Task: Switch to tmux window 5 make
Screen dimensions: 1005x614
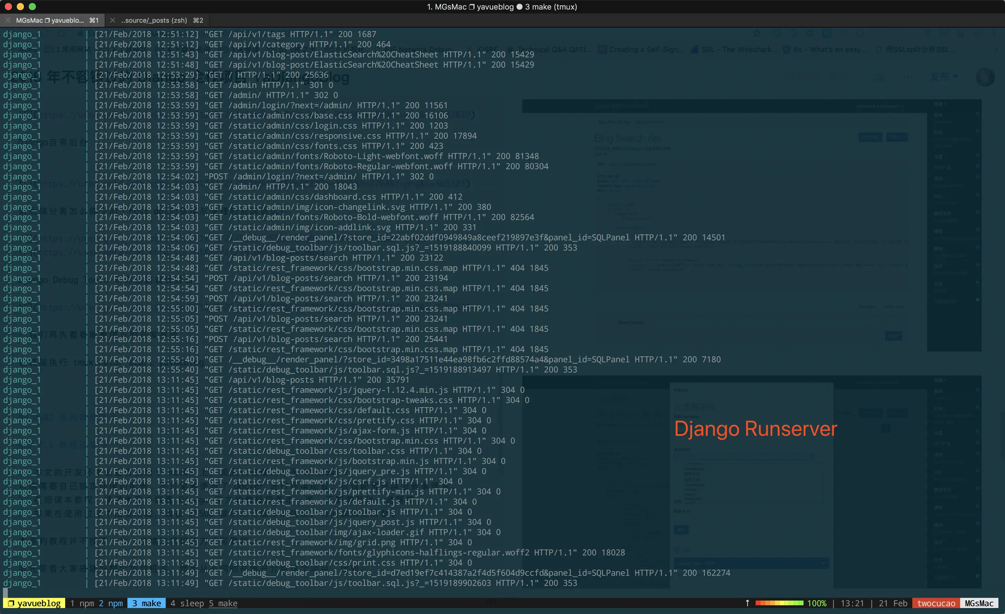Action: 223,603
